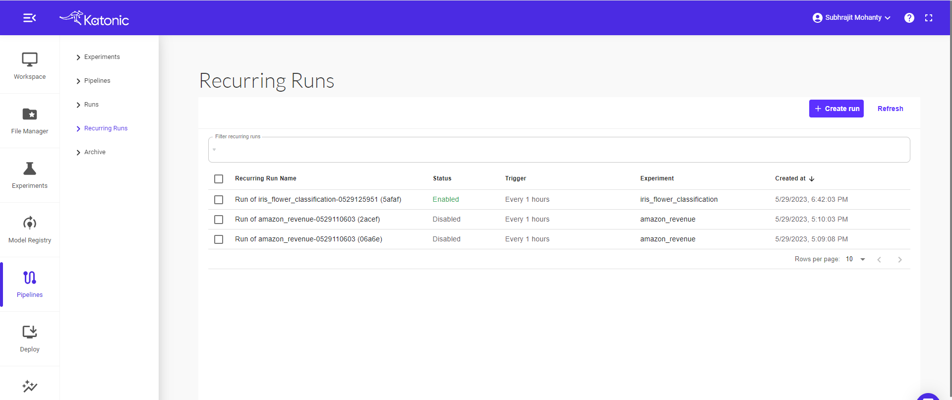Click the Refresh button
Image resolution: width=952 pixels, height=400 pixels.
tap(891, 109)
